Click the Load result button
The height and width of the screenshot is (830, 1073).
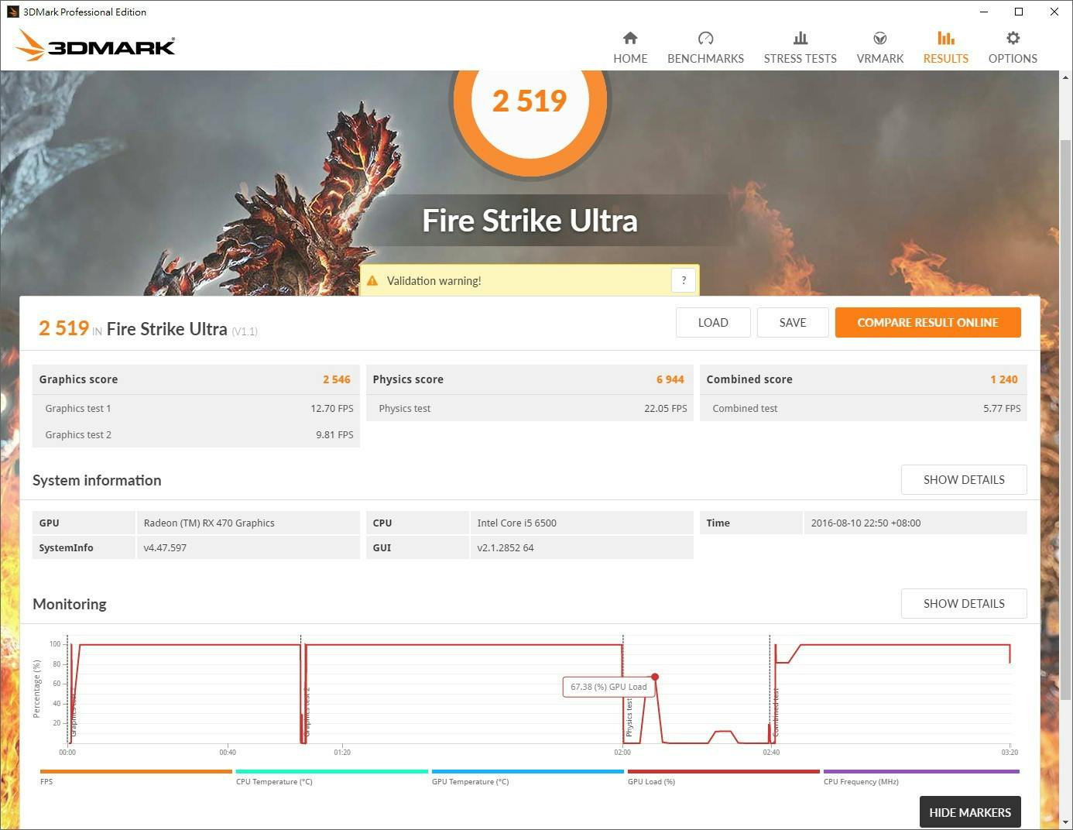point(713,323)
